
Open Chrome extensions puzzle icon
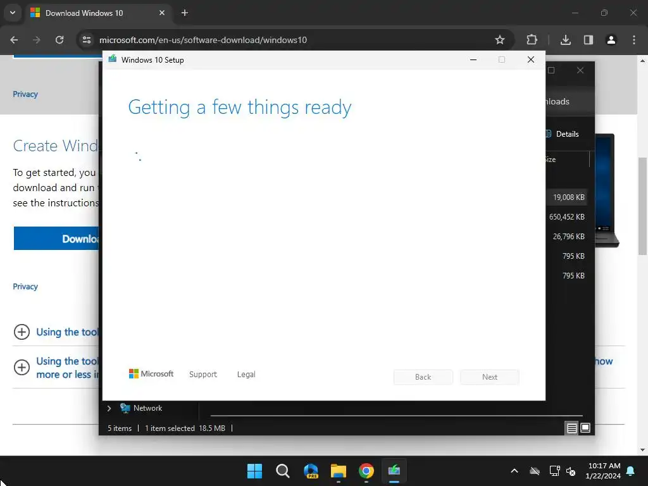532,40
